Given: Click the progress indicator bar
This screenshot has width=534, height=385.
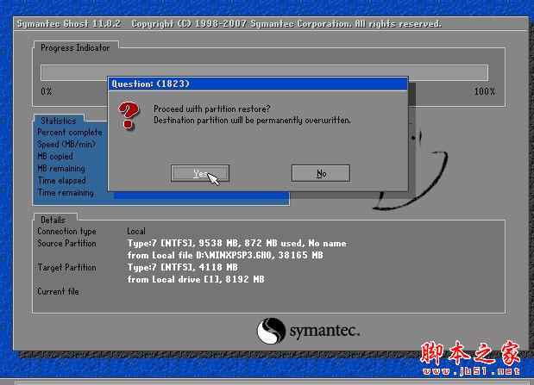Looking at the screenshot, I should coord(264,72).
